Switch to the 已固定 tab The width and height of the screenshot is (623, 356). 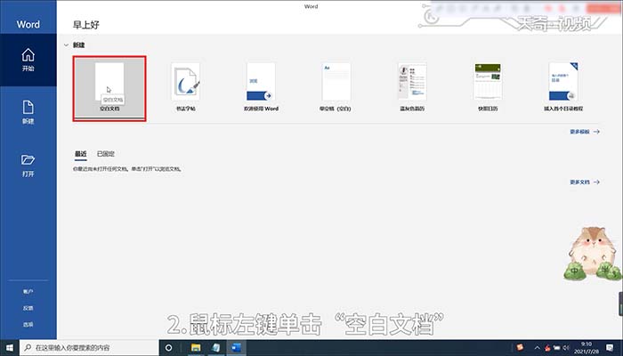pos(106,154)
